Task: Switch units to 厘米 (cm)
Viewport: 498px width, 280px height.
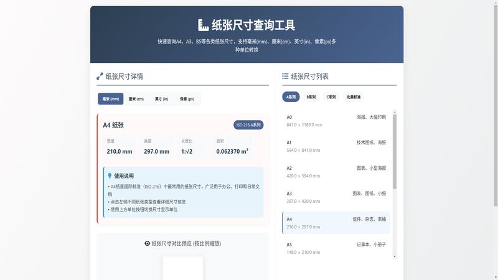Action: click(136, 99)
